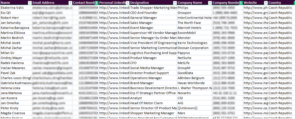Select the CEO And Founder designation cell

[153, 13]
